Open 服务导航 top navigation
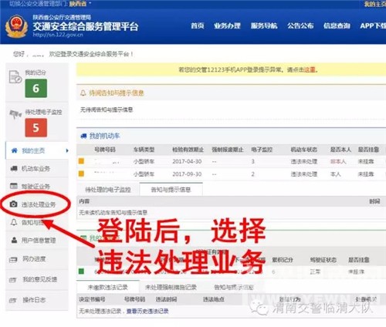 [x=264, y=25]
